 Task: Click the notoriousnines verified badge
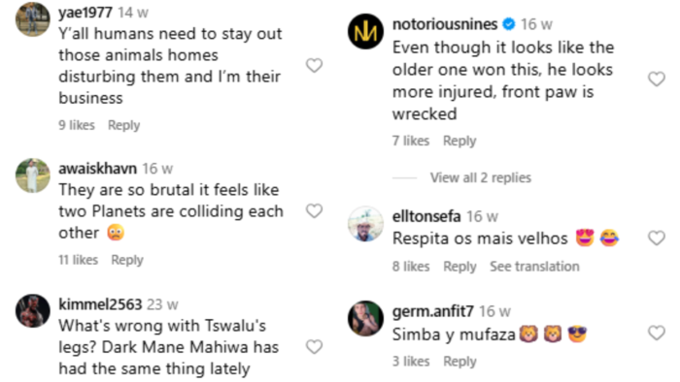point(509,24)
